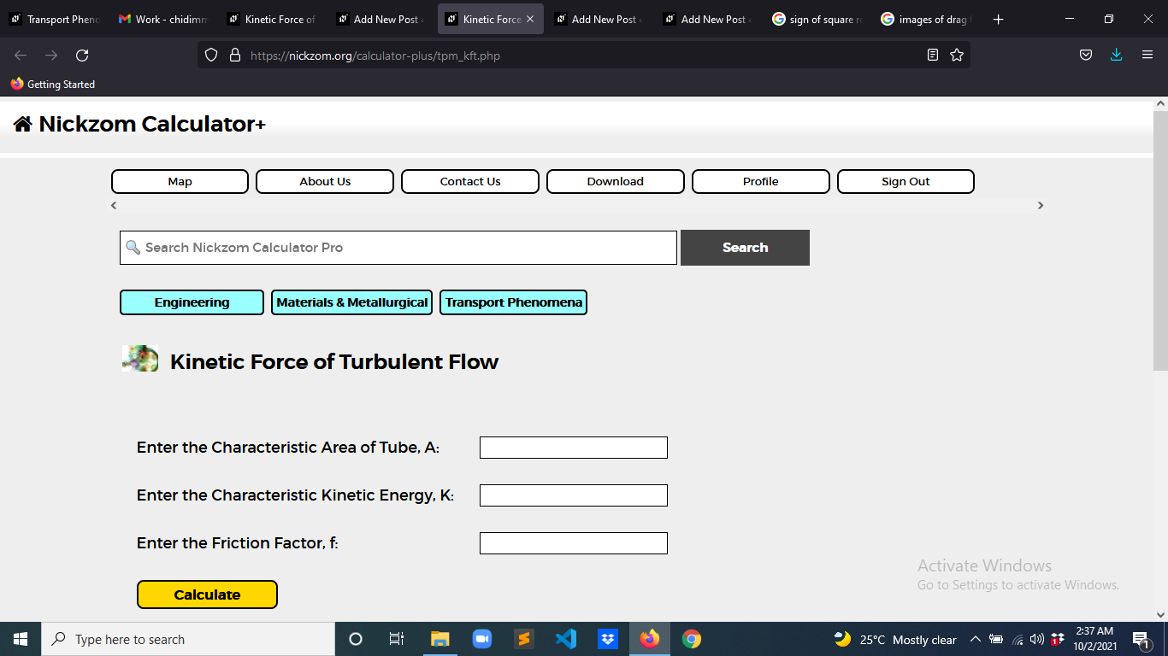Click the padlock site info icon
Image resolution: width=1168 pixels, height=656 pixels.
235,56
